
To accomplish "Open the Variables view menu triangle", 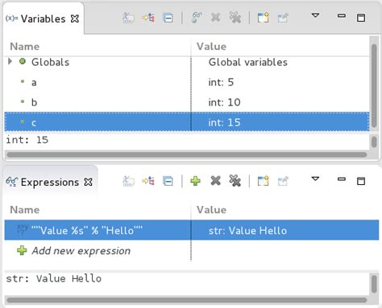I will [315, 15].
